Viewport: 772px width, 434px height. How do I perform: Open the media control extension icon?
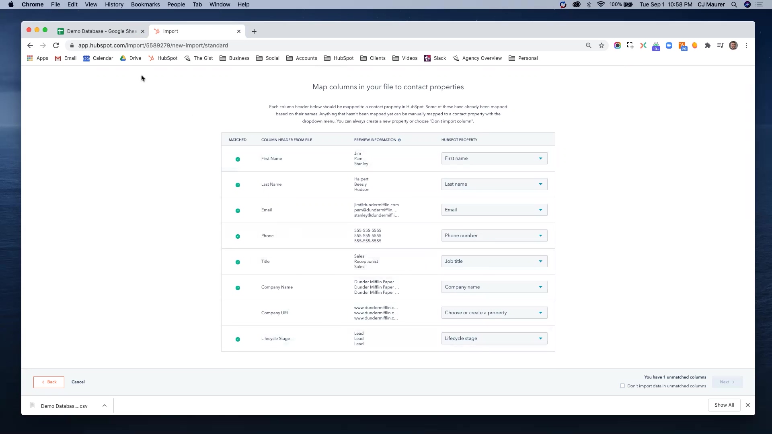pos(721,45)
